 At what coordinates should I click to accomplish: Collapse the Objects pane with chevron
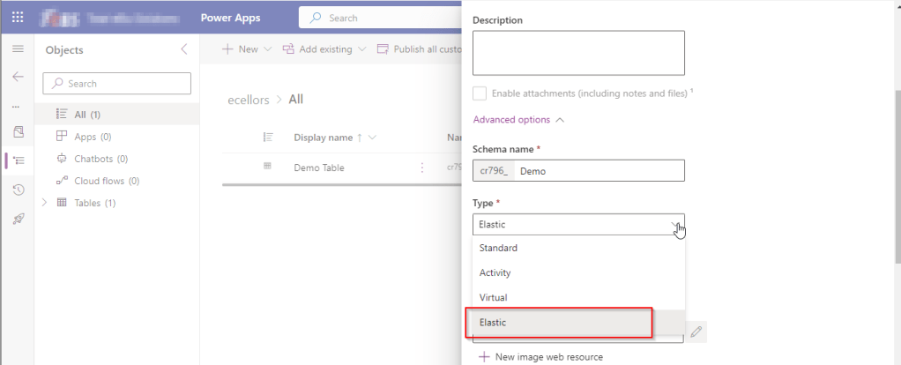pos(183,49)
